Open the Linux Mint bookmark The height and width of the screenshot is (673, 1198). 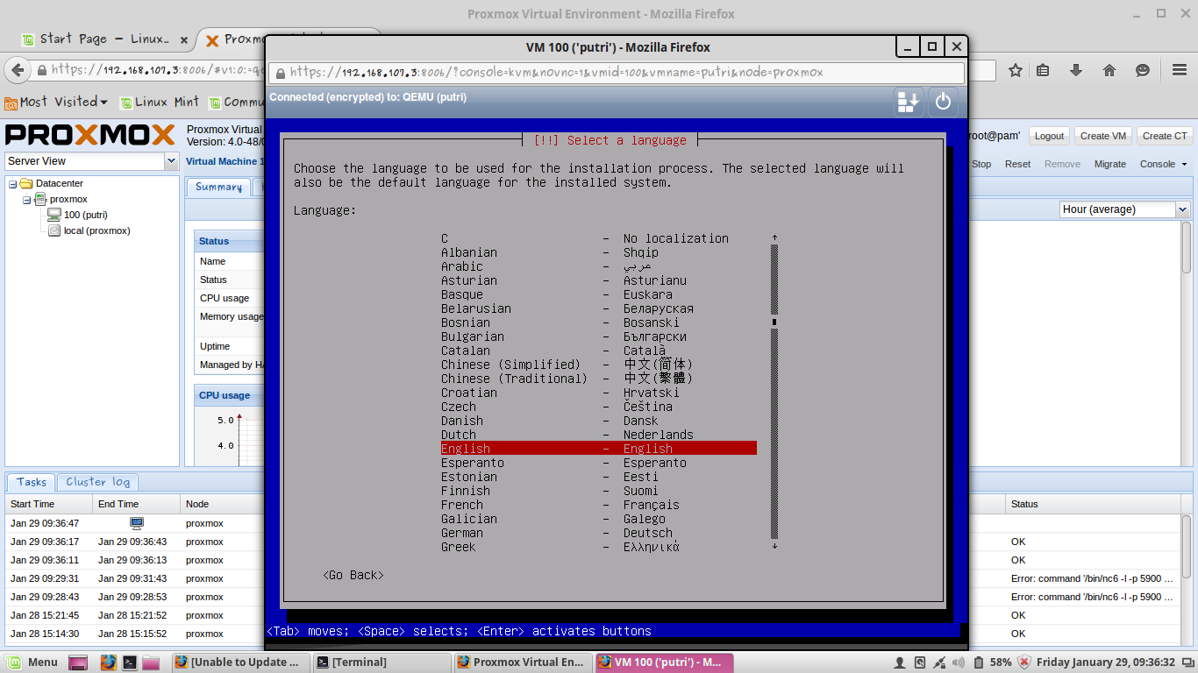click(x=160, y=103)
